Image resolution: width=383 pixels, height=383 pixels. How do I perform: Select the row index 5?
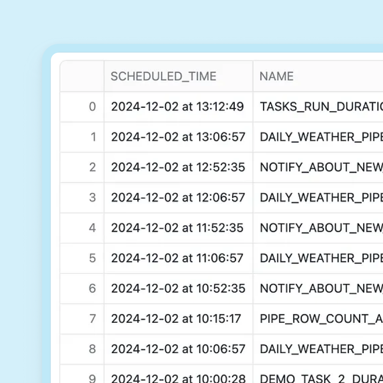[93, 258]
